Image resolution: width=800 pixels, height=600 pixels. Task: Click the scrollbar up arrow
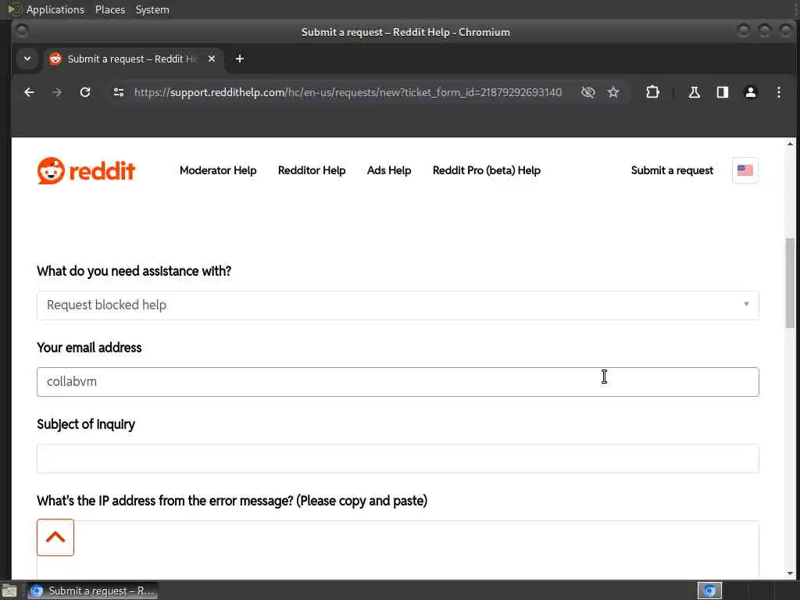pos(790,144)
